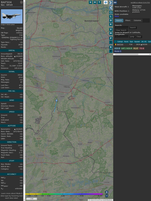Screen dimensions: 151x201
Task: Click the F16 type cell in table
Action: (x=131, y=45)
